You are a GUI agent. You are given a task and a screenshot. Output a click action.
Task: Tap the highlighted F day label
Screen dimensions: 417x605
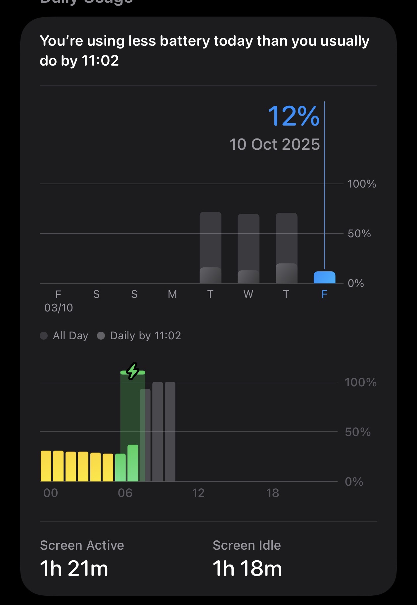(324, 294)
